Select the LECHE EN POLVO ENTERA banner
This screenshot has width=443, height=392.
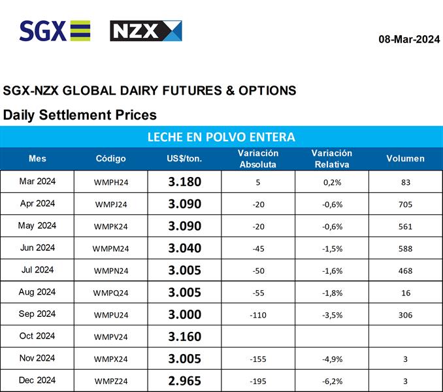click(221, 137)
